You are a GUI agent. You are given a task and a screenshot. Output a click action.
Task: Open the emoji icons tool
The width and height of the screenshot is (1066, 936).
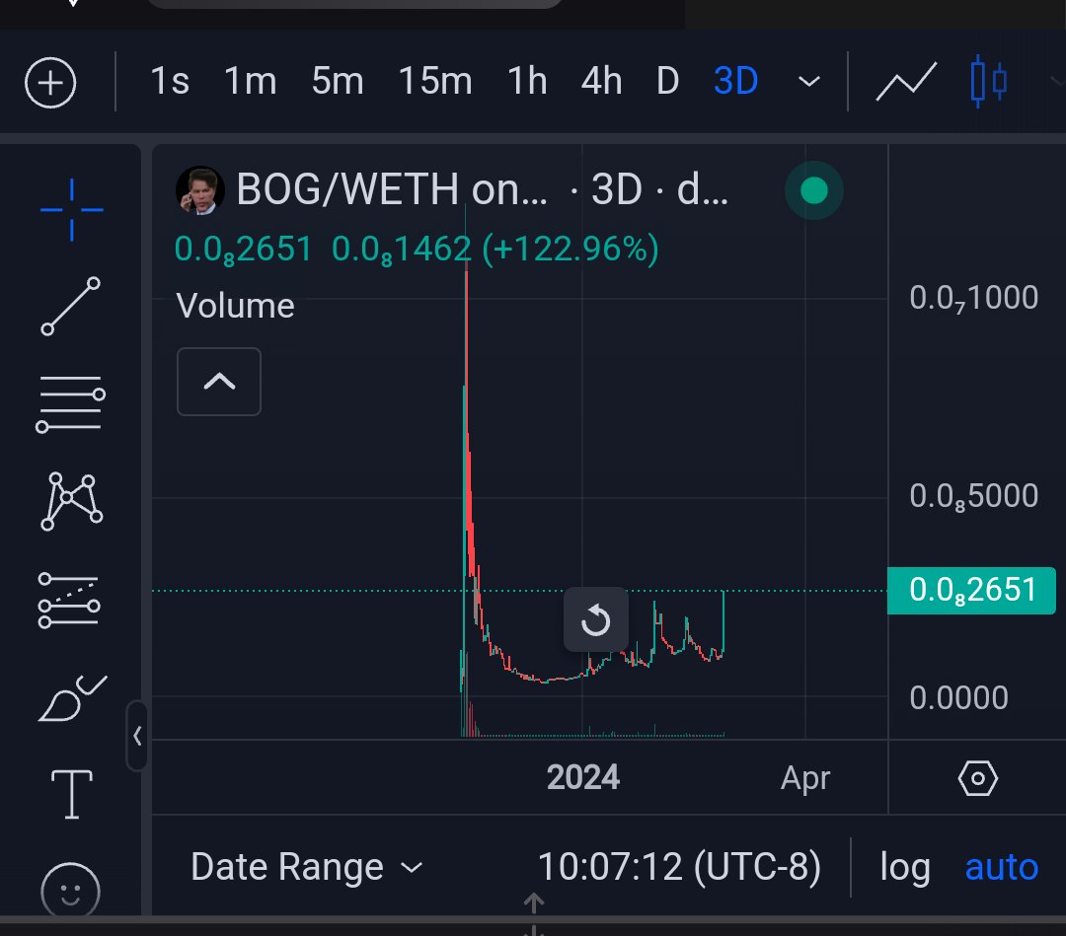click(x=71, y=891)
